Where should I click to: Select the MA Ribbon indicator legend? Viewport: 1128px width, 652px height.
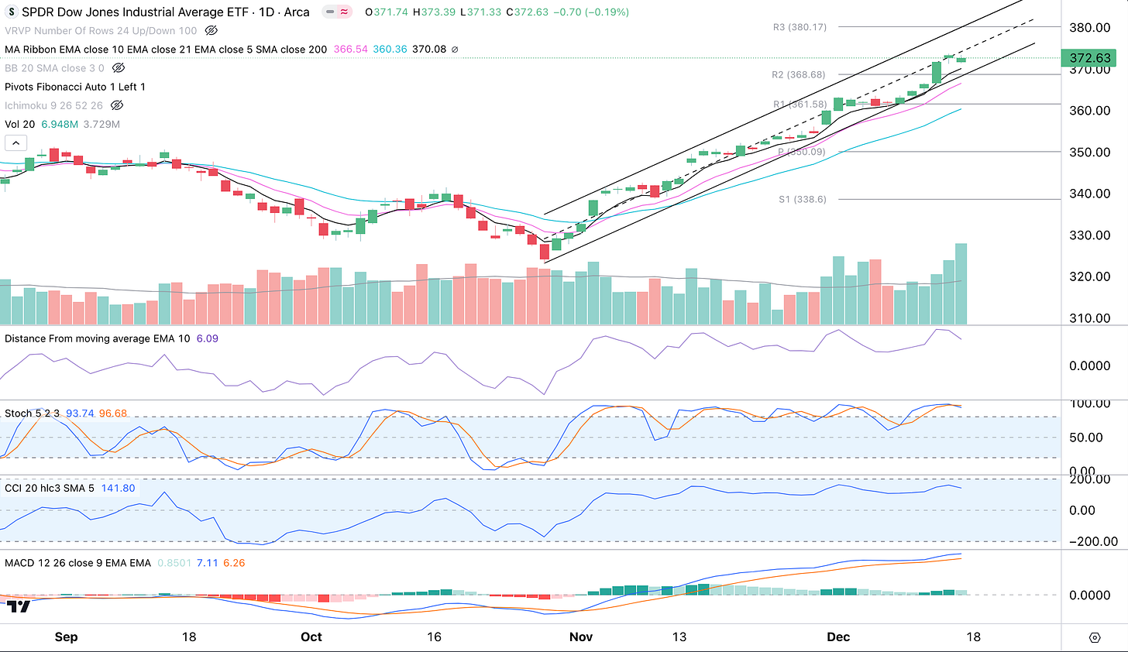(166, 50)
